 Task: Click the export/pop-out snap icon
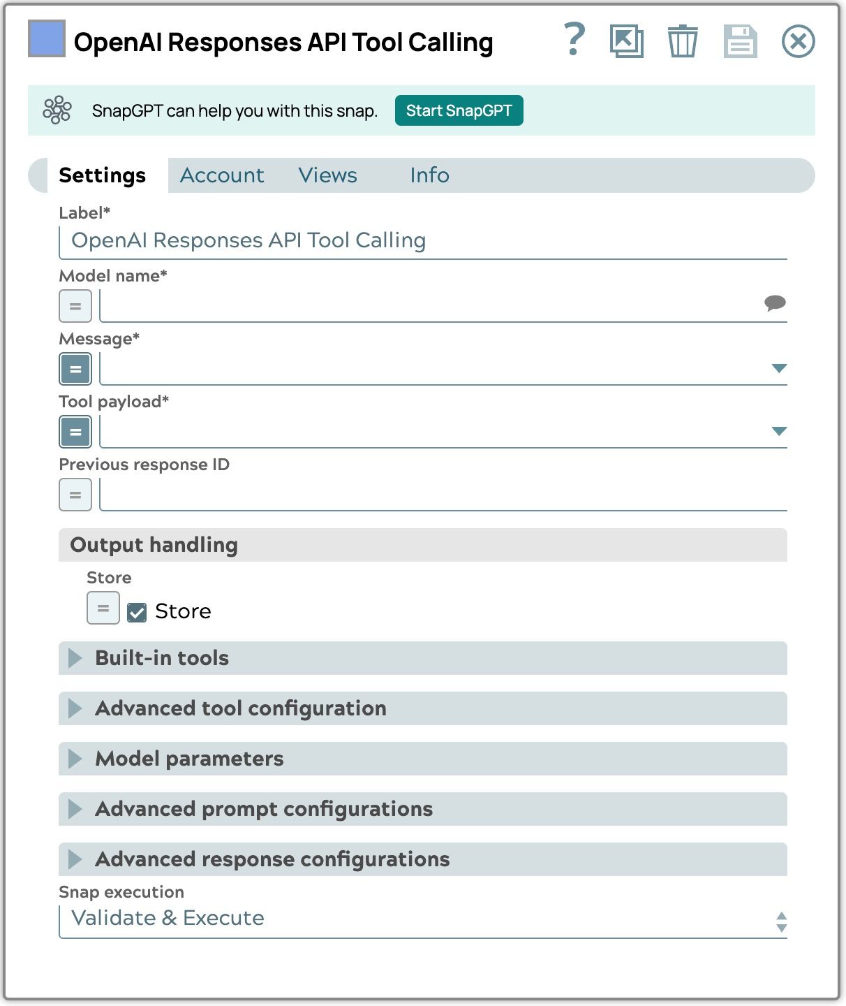tap(626, 41)
